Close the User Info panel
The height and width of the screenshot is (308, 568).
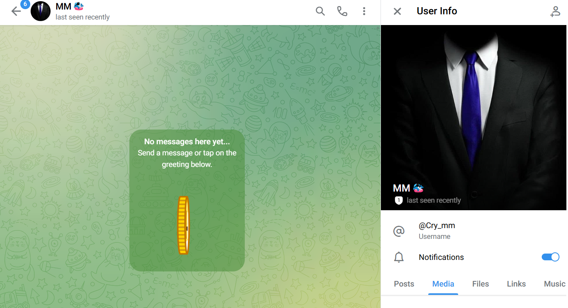click(x=397, y=12)
